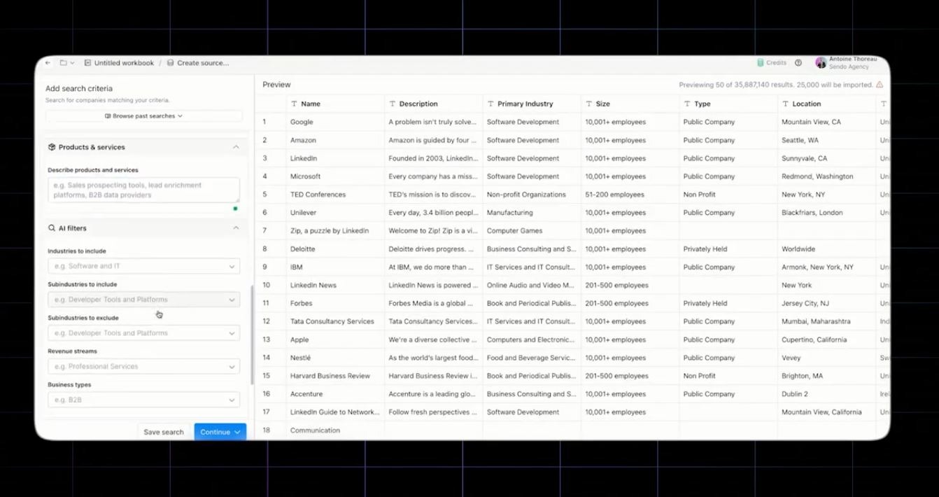The width and height of the screenshot is (939, 497).
Task: Collapse the Products & services section
Action: (x=236, y=147)
